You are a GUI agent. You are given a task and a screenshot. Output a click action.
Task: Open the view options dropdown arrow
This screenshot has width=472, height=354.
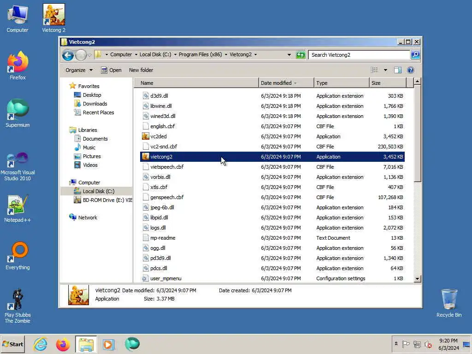click(385, 70)
